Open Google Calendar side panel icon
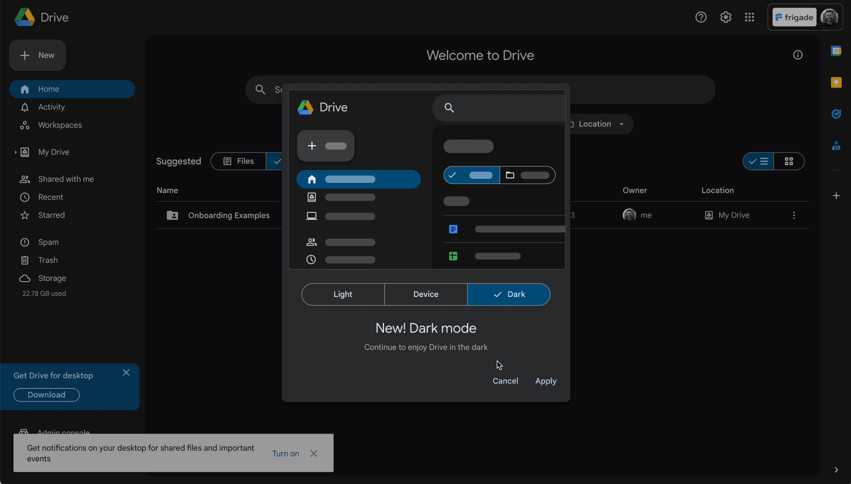Screen dimensions: 851x484 click(x=836, y=51)
